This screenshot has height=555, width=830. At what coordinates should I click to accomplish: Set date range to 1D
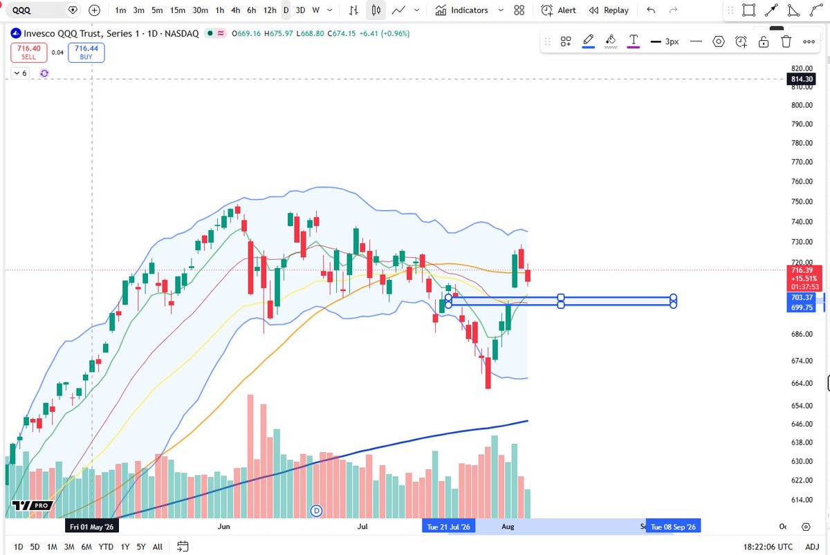pos(18,547)
